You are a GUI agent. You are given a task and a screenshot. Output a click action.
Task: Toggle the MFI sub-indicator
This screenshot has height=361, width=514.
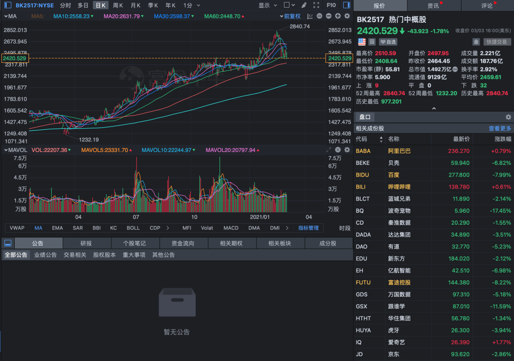(x=187, y=228)
